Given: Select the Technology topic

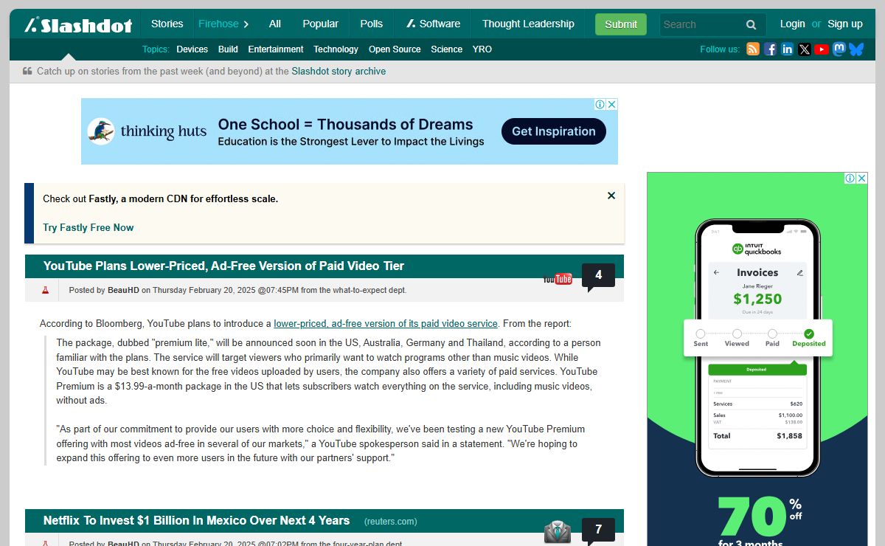Looking at the screenshot, I should tap(336, 49).
